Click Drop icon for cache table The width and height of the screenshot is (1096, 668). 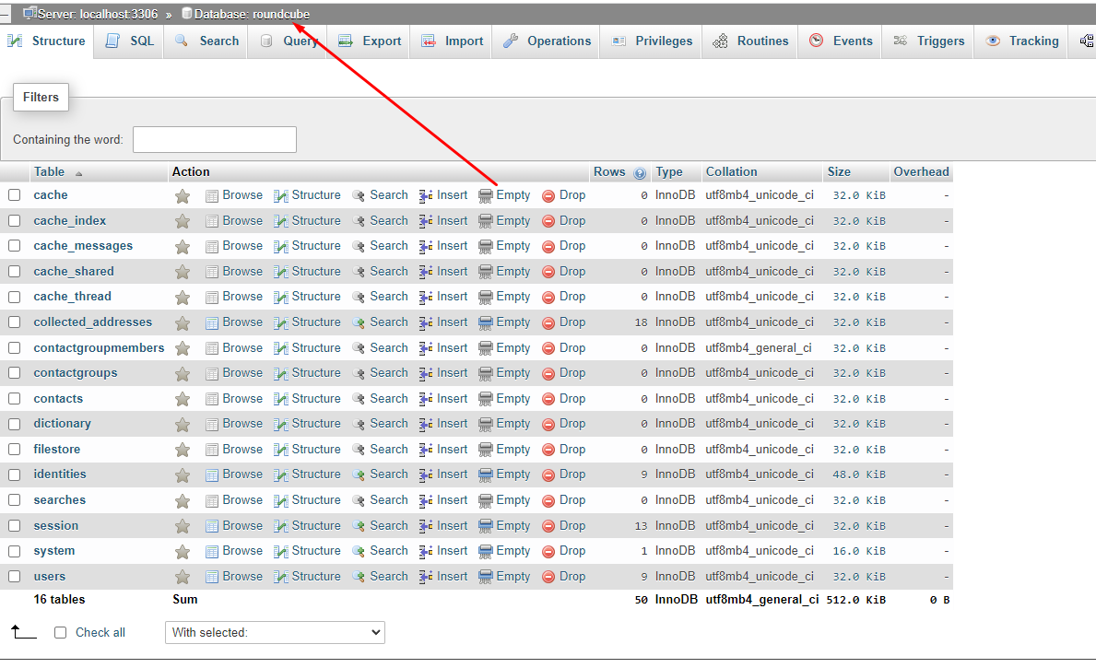[x=548, y=196]
